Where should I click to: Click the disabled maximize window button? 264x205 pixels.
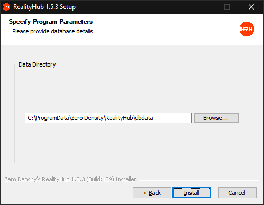(227, 7)
